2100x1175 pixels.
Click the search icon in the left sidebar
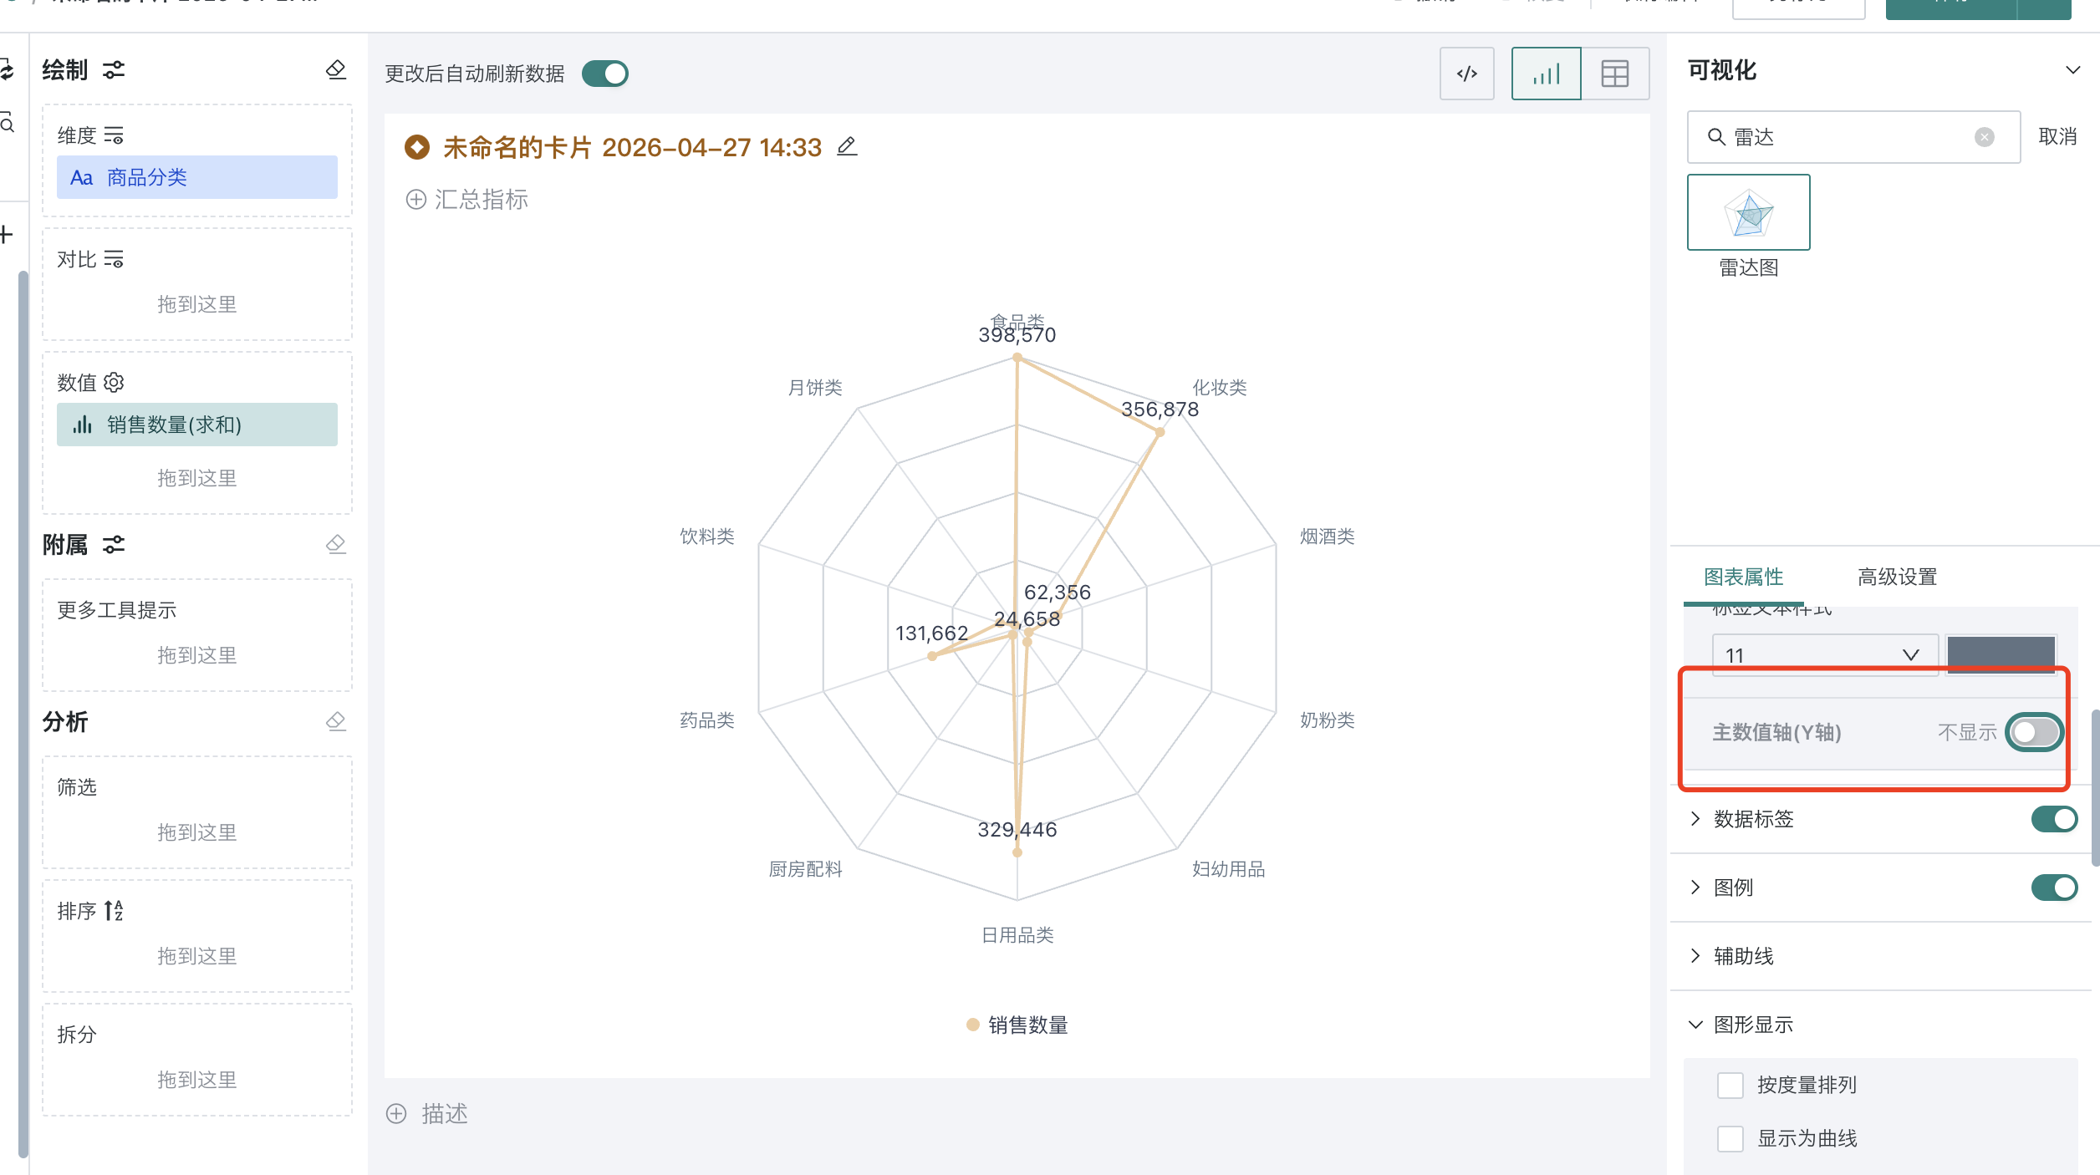pyautogui.click(x=8, y=124)
